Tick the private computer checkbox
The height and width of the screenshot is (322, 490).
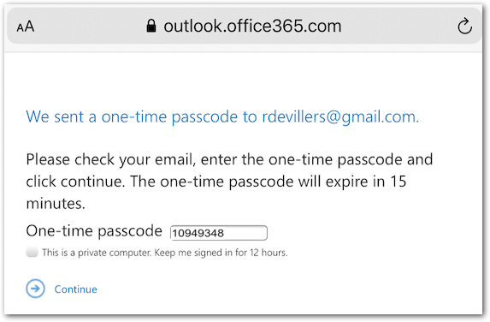(32, 252)
